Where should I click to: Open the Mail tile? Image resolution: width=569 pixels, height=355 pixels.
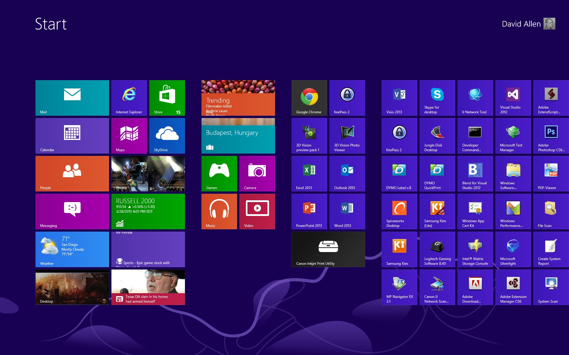pyautogui.click(x=72, y=98)
